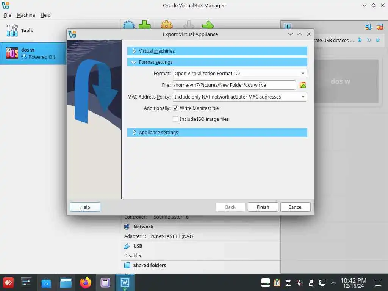Open the MAC Address Policy dropdown

[240, 97]
